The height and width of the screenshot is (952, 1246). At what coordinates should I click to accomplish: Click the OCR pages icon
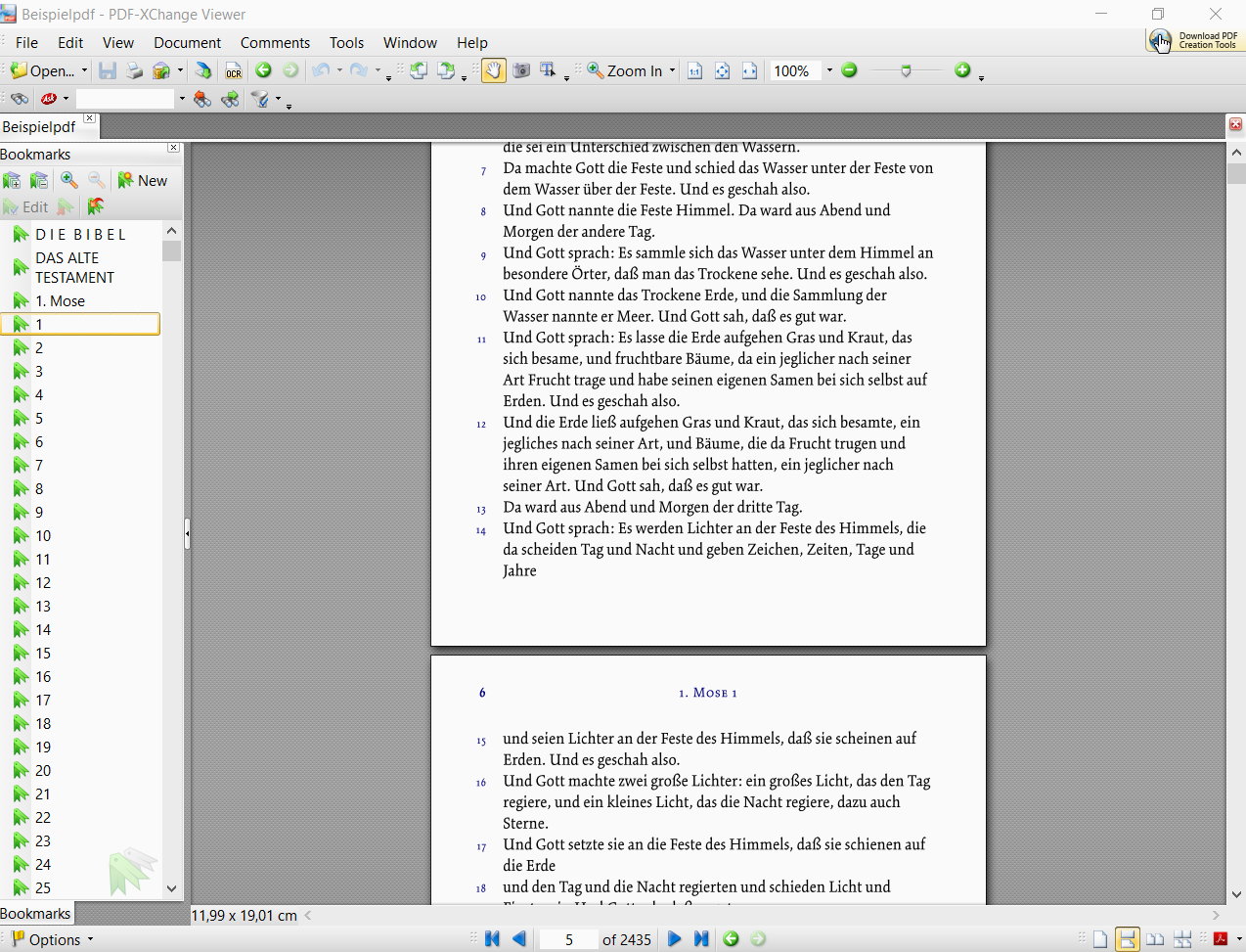click(x=233, y=70)
